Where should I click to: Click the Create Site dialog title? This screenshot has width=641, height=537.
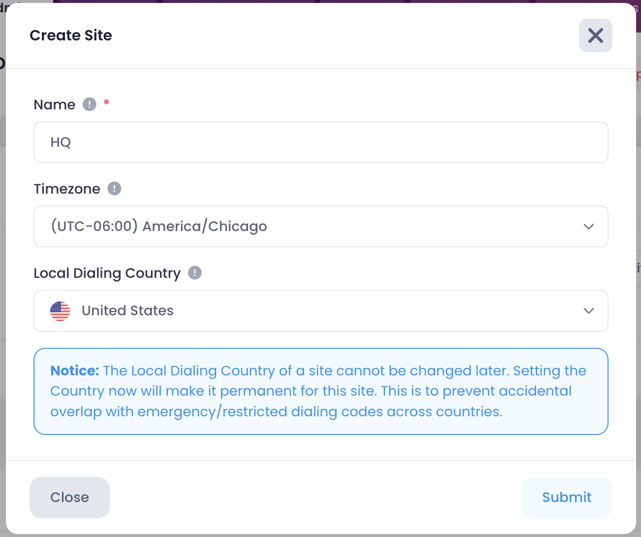coord(71,35)
